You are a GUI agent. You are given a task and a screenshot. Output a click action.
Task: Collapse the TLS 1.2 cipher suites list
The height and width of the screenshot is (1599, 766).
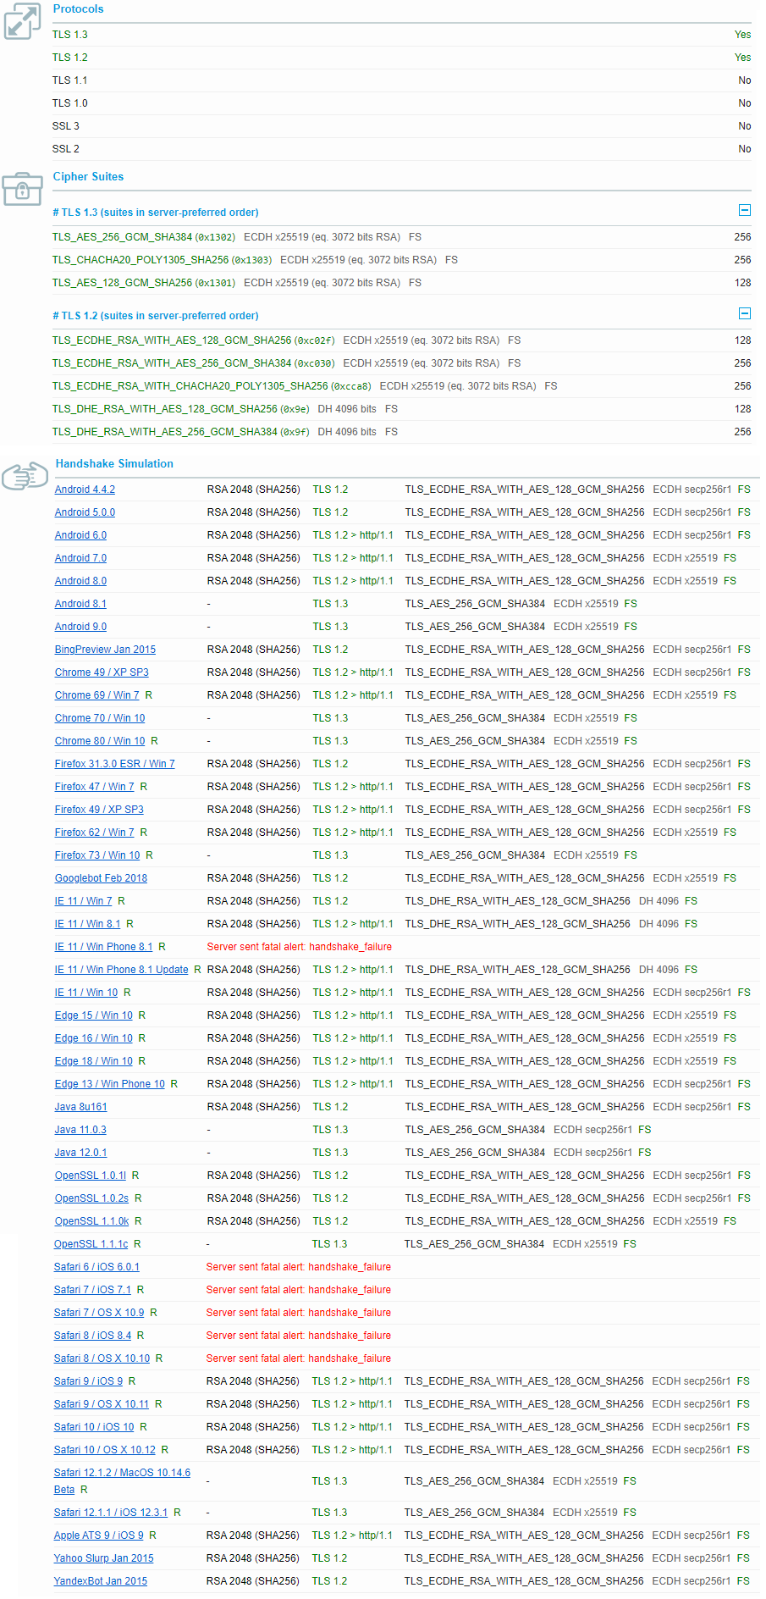(x=745, y=313)
